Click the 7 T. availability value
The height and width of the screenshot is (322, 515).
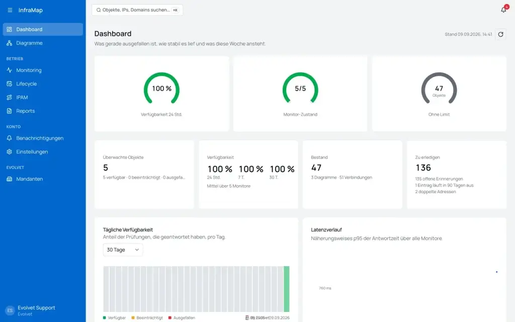251,169
